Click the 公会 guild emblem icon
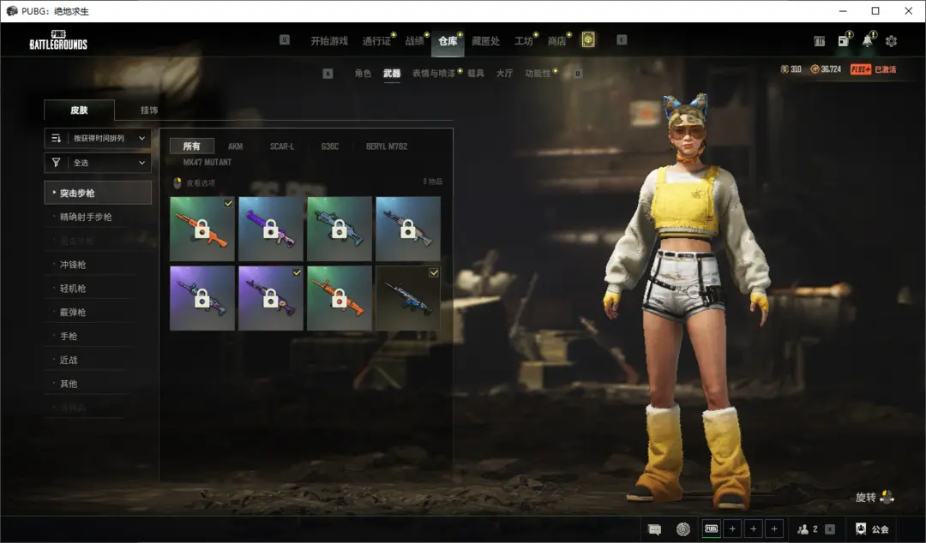Screen dimensions: 926x543 [x=861, y=529]
